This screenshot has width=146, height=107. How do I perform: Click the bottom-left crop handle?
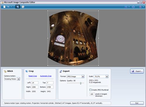coord(48,66)
